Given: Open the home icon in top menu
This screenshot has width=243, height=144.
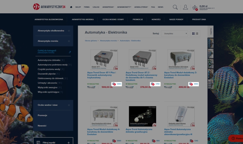Looking at the screenshot, I should click(x=71, y=7).
